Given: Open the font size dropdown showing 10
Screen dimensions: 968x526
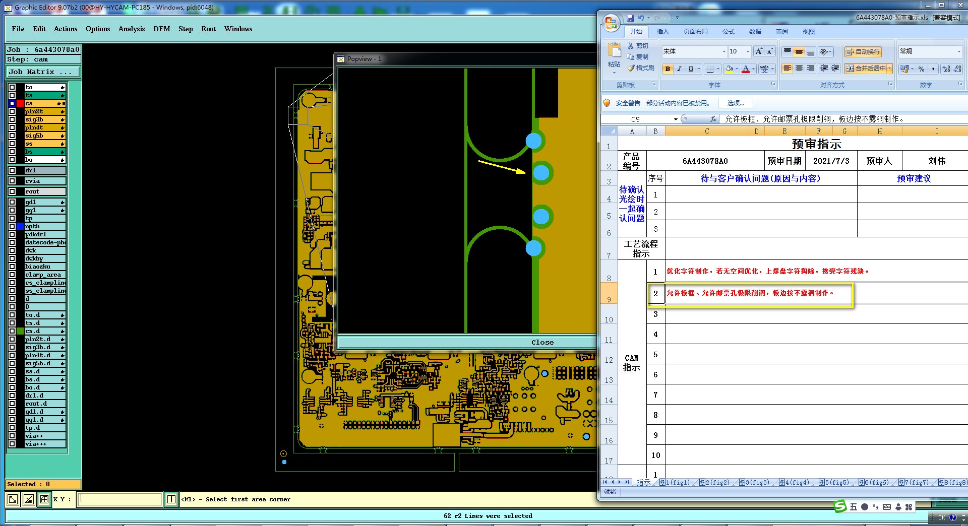Looking at the screenshot, I should click(x=748, y=51).
